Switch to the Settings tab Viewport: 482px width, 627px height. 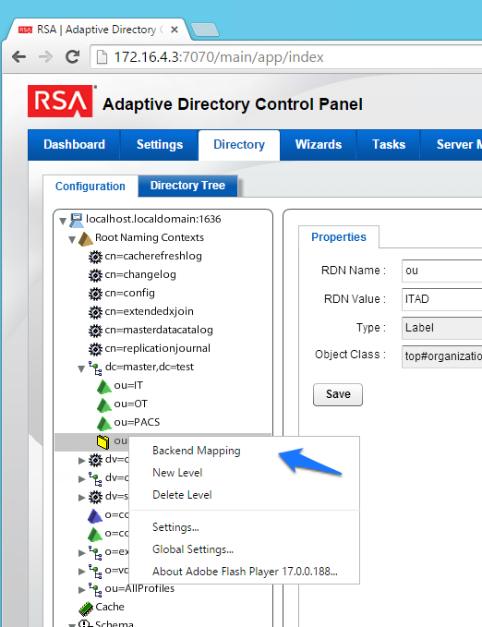[x=160, y=145]
